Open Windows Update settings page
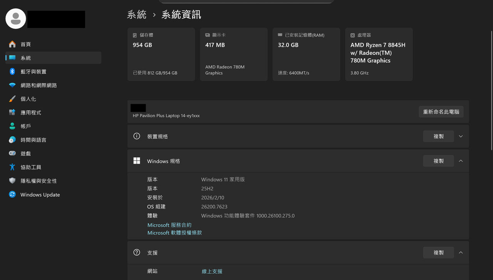Screen dimensions: 493x280 (x=53, y=194)
